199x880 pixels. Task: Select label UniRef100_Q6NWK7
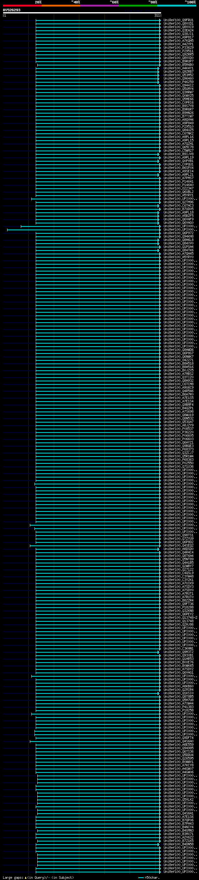[178, 356]
